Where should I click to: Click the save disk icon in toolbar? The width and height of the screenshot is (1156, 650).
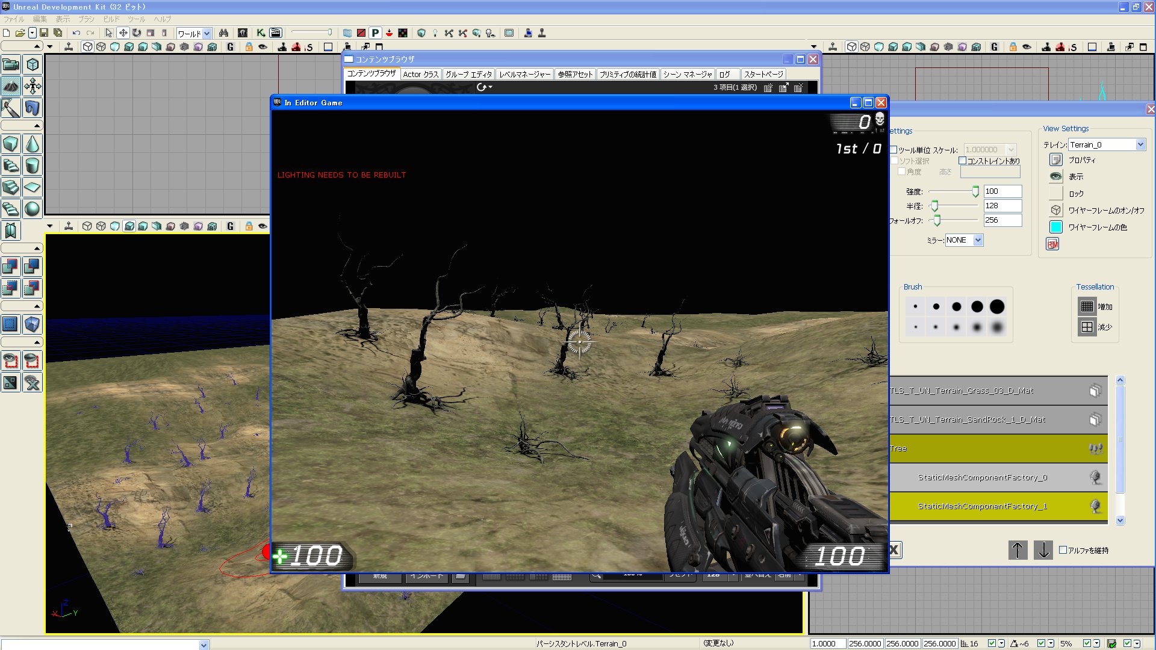coord(43,33)
